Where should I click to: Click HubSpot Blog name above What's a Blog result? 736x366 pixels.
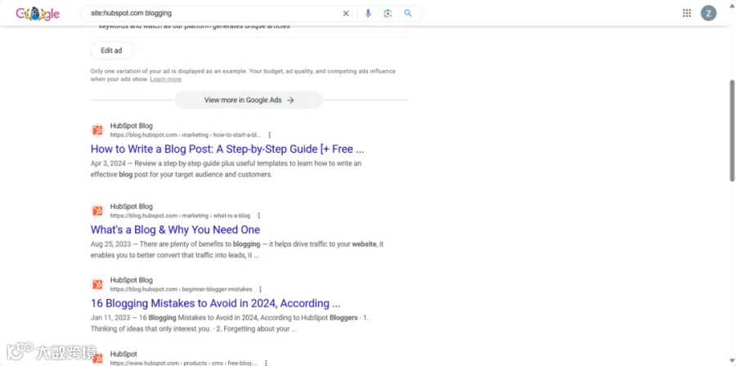point(132,206)
